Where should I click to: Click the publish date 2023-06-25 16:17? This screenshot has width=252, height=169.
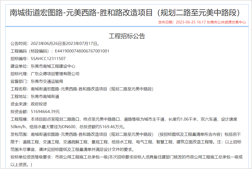[191, 22]
